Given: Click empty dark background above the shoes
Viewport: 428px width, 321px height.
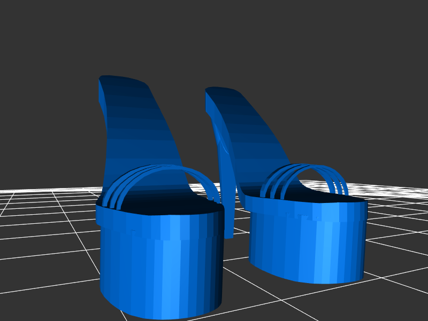Looking at the screenshot, I should pos(214,37).
